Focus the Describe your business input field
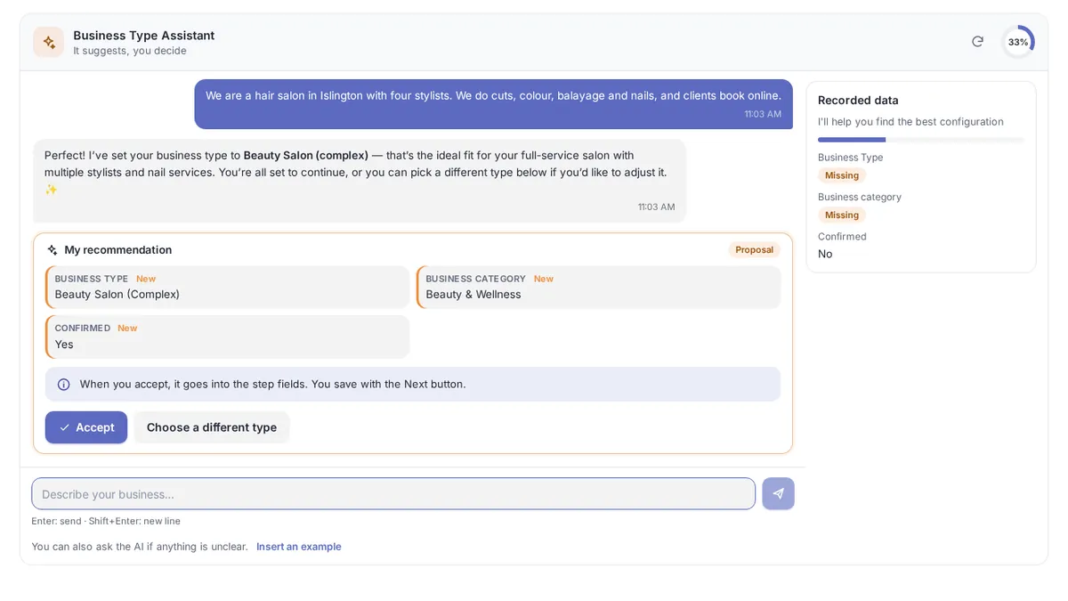1068x601 pixels. (x=393, y=494)
